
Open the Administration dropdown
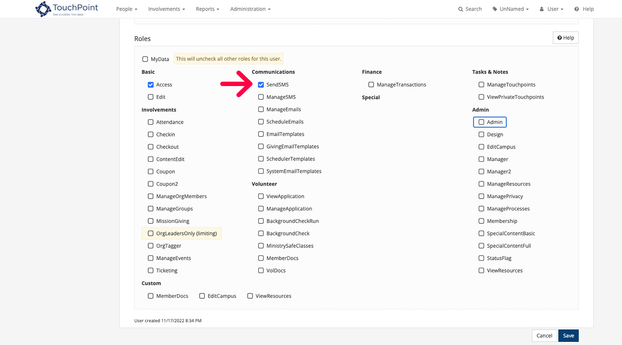click(x=250, y=9)
